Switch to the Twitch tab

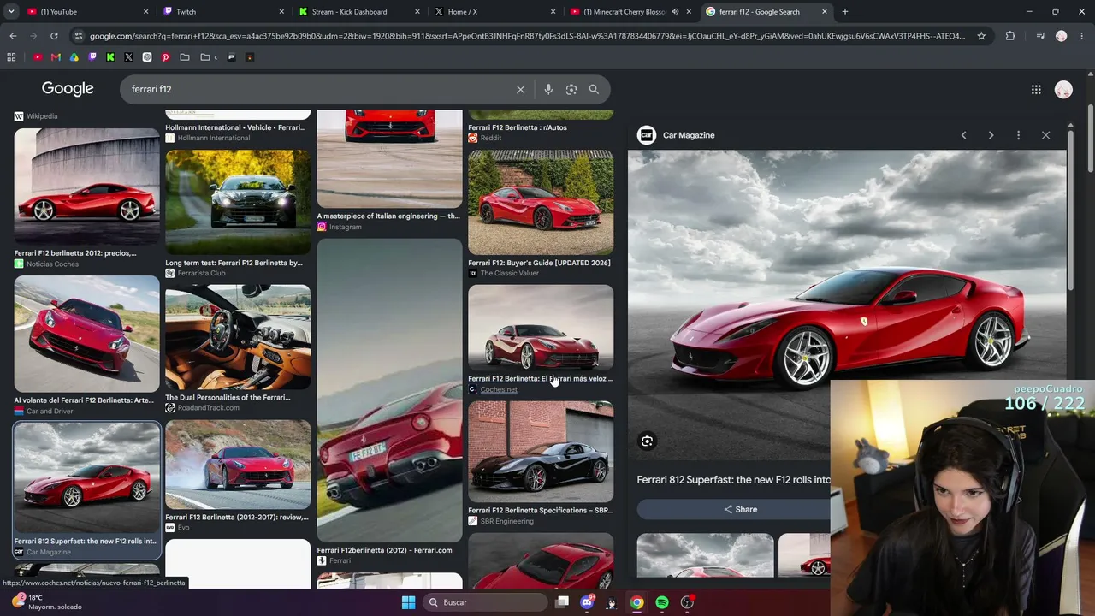coord(223,12)
